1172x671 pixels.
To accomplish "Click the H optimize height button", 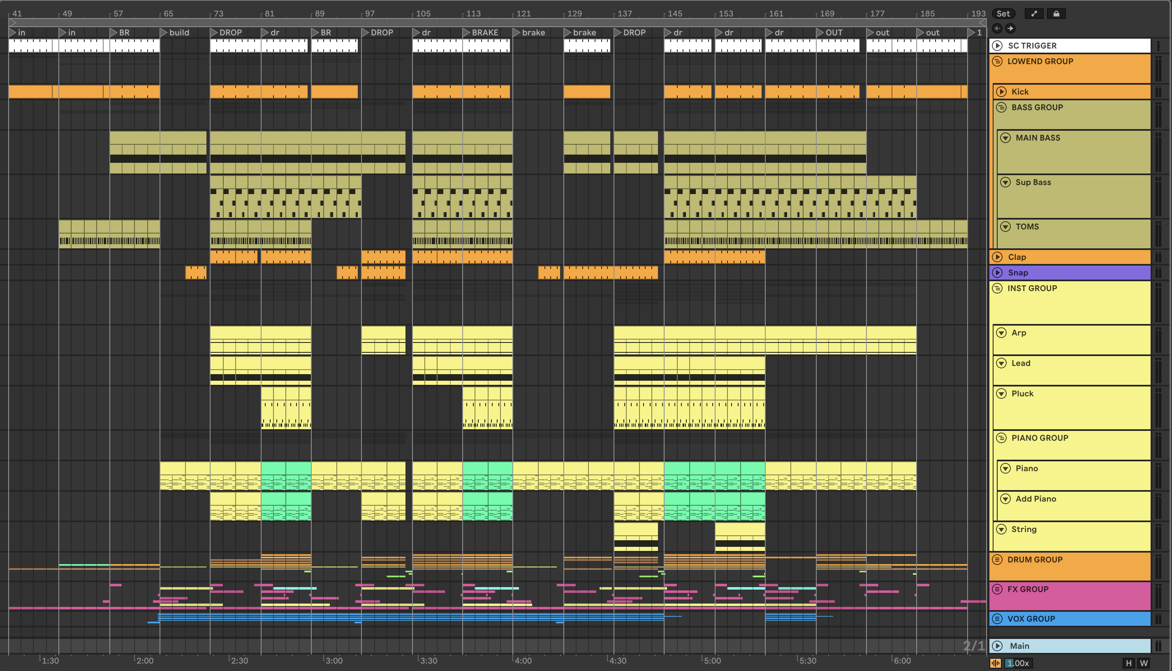I will 1129,663.
